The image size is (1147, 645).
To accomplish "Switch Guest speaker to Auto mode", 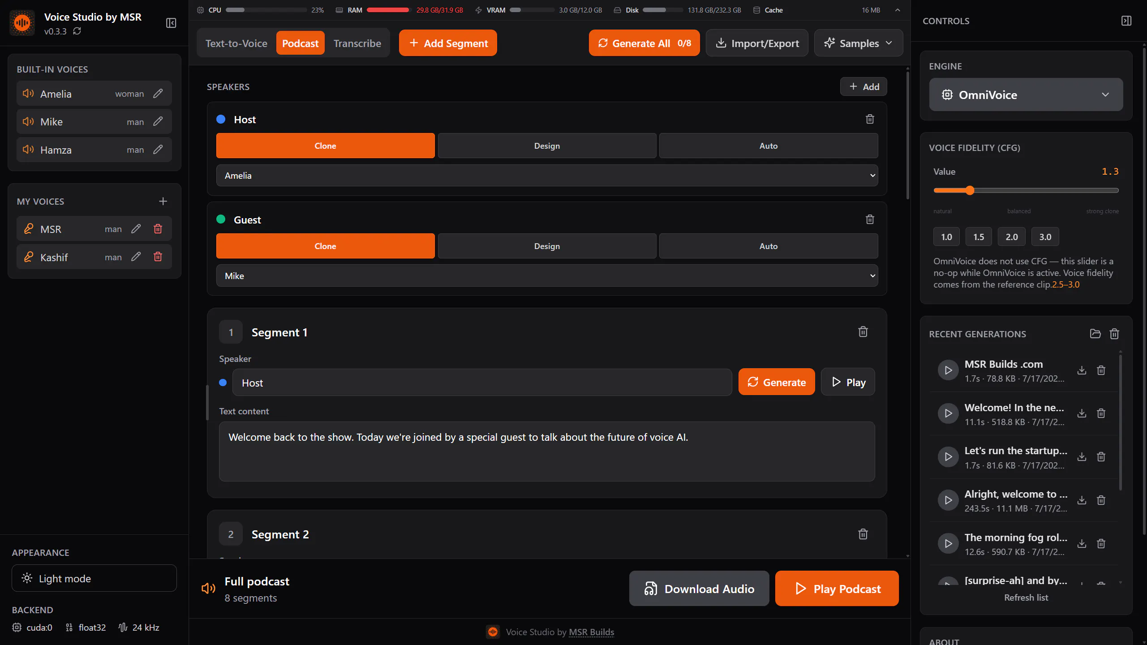I will pos(769,246).
